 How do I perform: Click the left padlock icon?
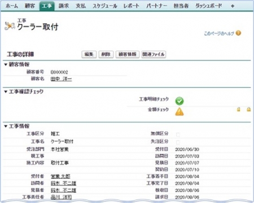tap(239, 109)
